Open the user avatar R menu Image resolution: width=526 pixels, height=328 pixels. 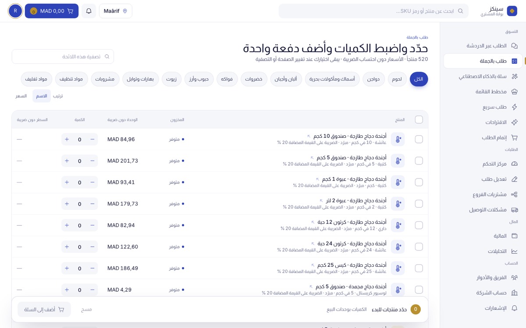tap(15, 11)
